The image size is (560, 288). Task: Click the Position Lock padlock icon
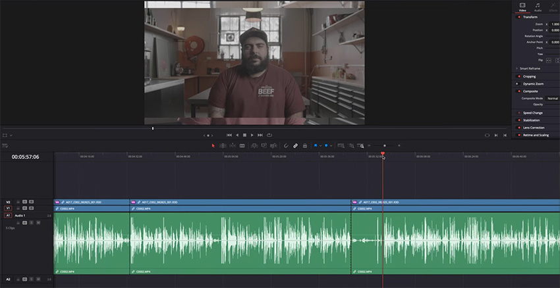coord(304,145)
